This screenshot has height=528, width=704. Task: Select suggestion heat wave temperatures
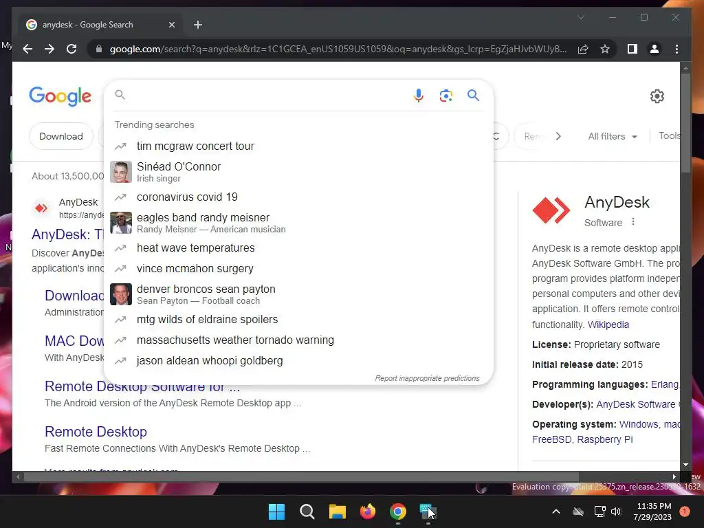pyautogui.click(x=298, y=247)
